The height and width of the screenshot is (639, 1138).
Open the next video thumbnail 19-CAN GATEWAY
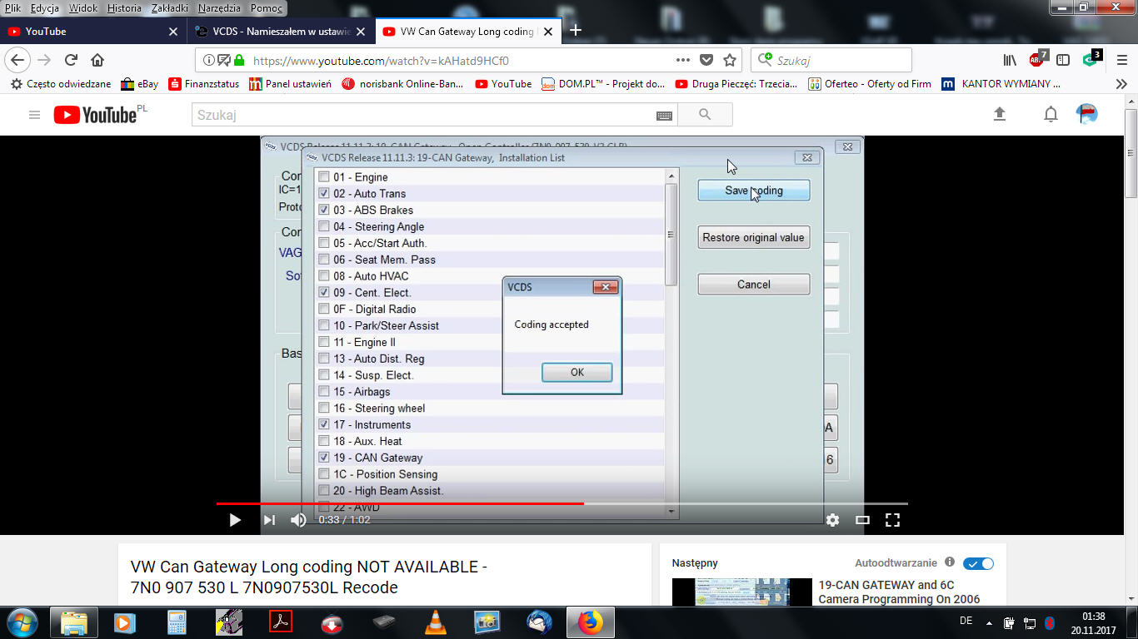pos(741,592)
